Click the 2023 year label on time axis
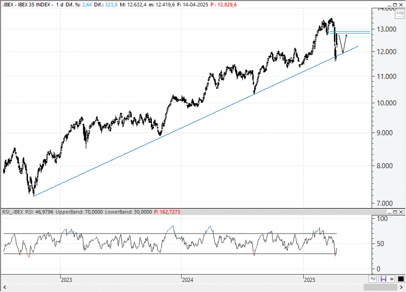The width and height of the screenshot is (406, 292). tap(66, 280)
